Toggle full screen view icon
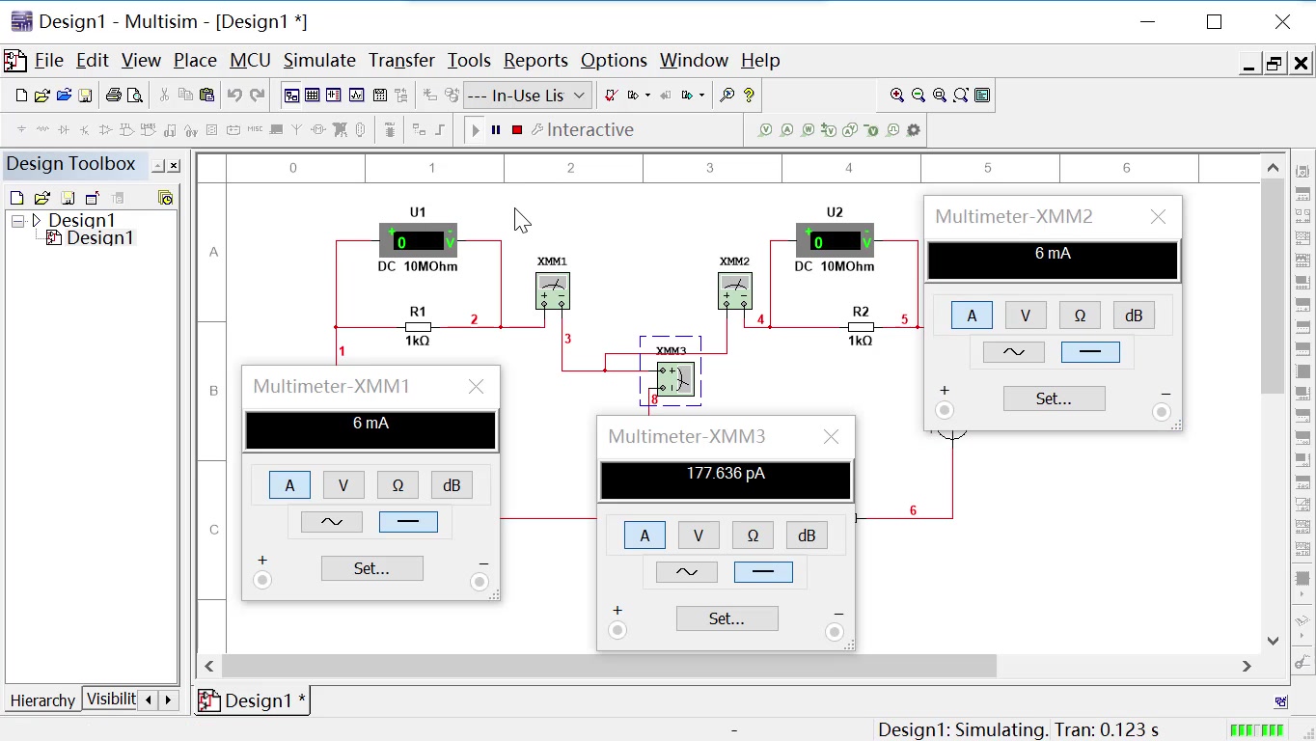1316x741 pixels. click(982, 96)
